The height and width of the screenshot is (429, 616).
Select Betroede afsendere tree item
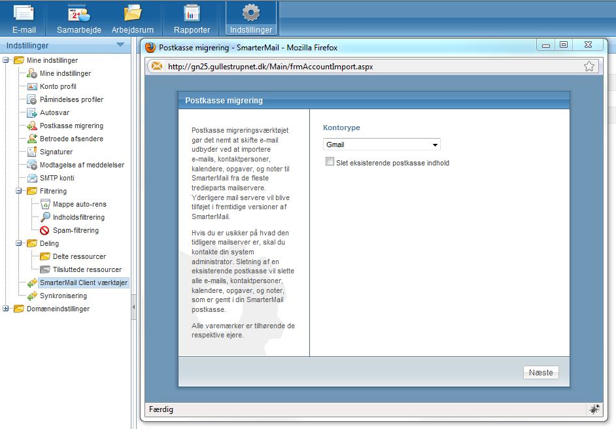point(71,139)
